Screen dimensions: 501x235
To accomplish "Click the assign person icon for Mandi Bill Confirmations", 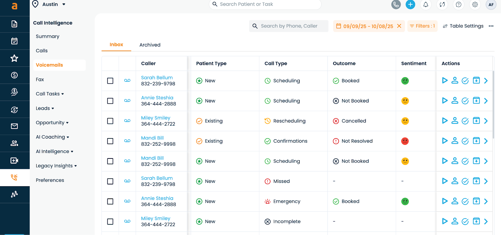I will pyautogui.click(x=455, y=141).
